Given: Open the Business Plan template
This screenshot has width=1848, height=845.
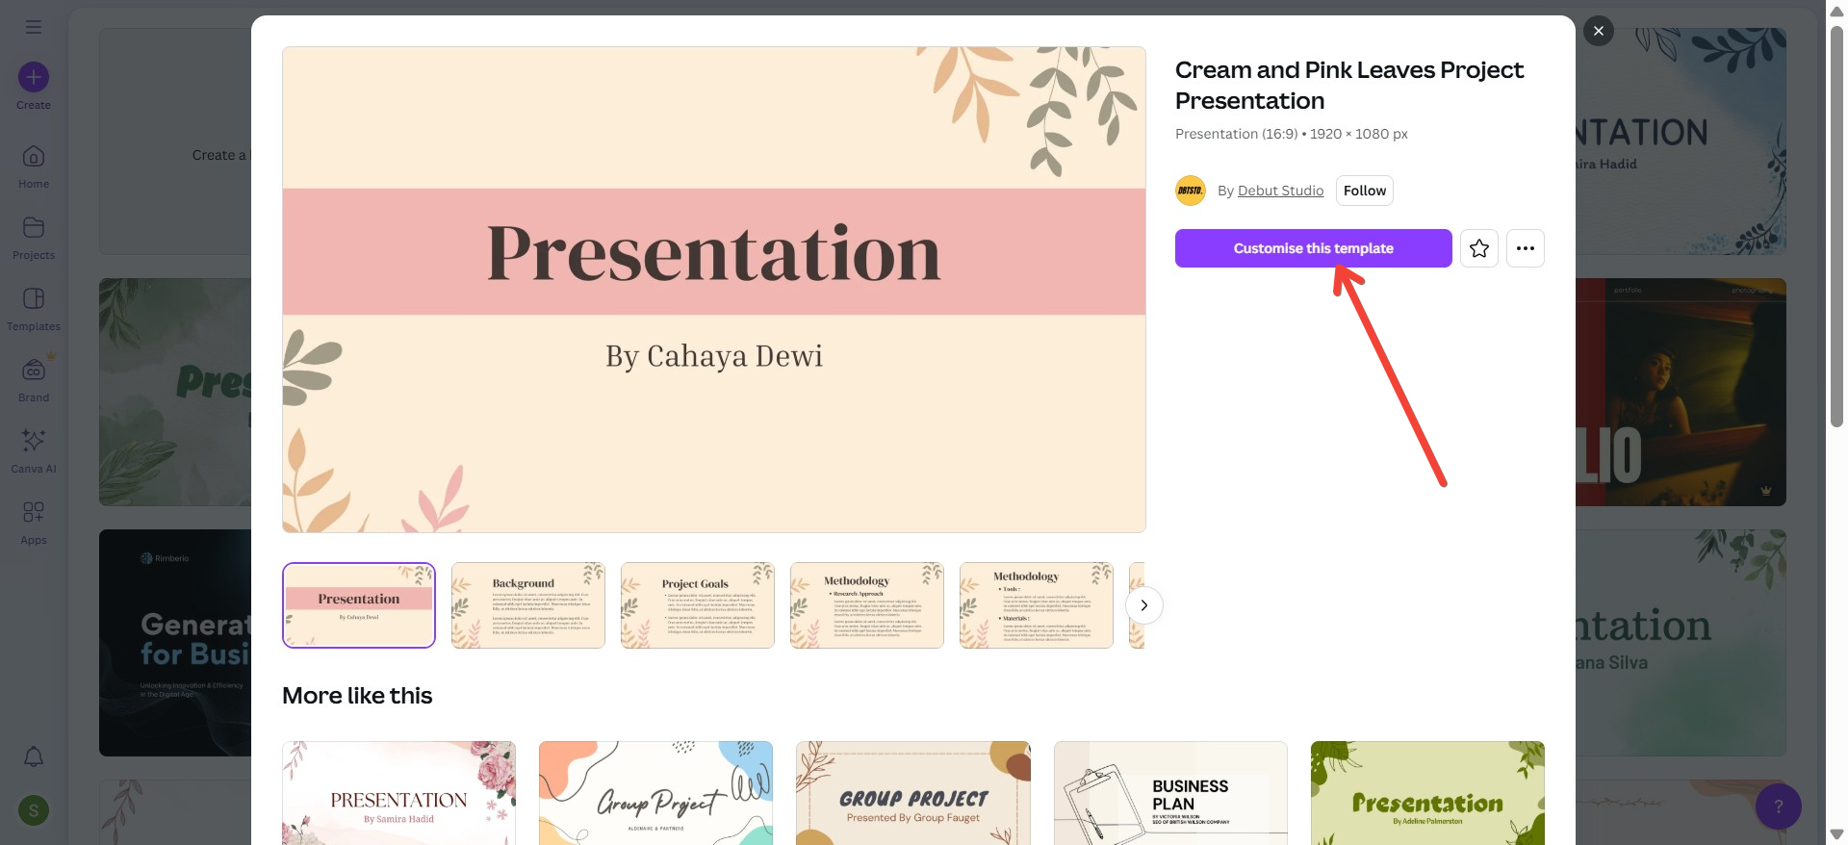Looking at the screenshot, I should tap(1170, 793).
